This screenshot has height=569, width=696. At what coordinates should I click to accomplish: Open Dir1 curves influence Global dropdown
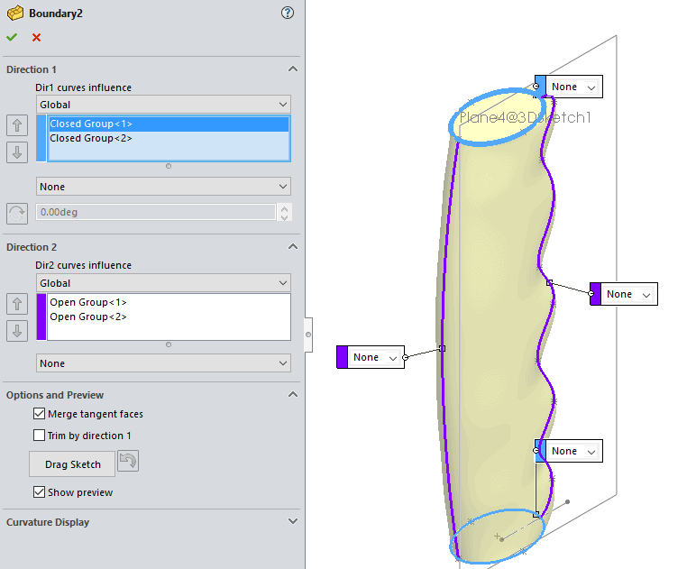[x=163, y=105]
